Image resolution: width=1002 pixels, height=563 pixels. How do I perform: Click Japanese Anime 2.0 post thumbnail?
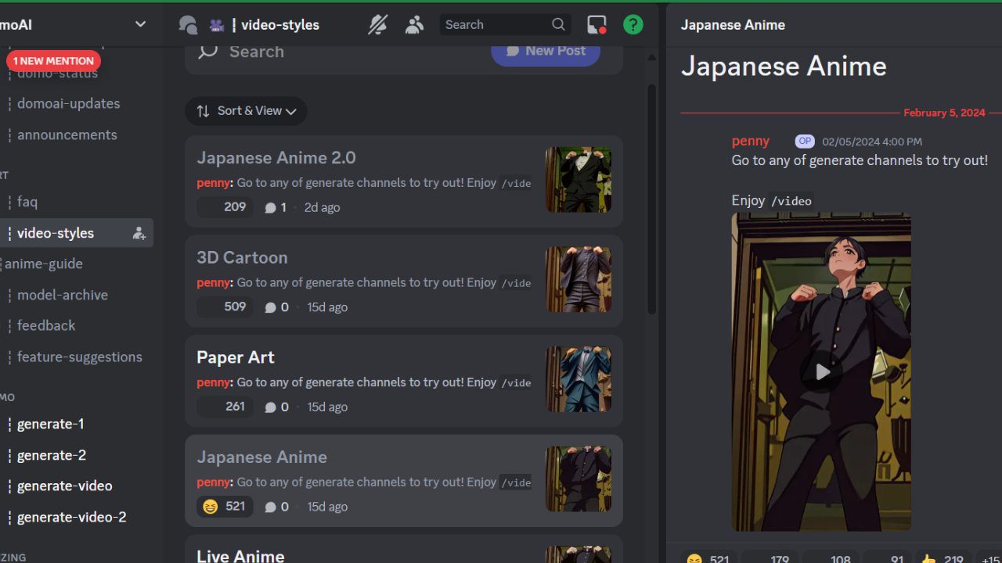coord(578,180)
